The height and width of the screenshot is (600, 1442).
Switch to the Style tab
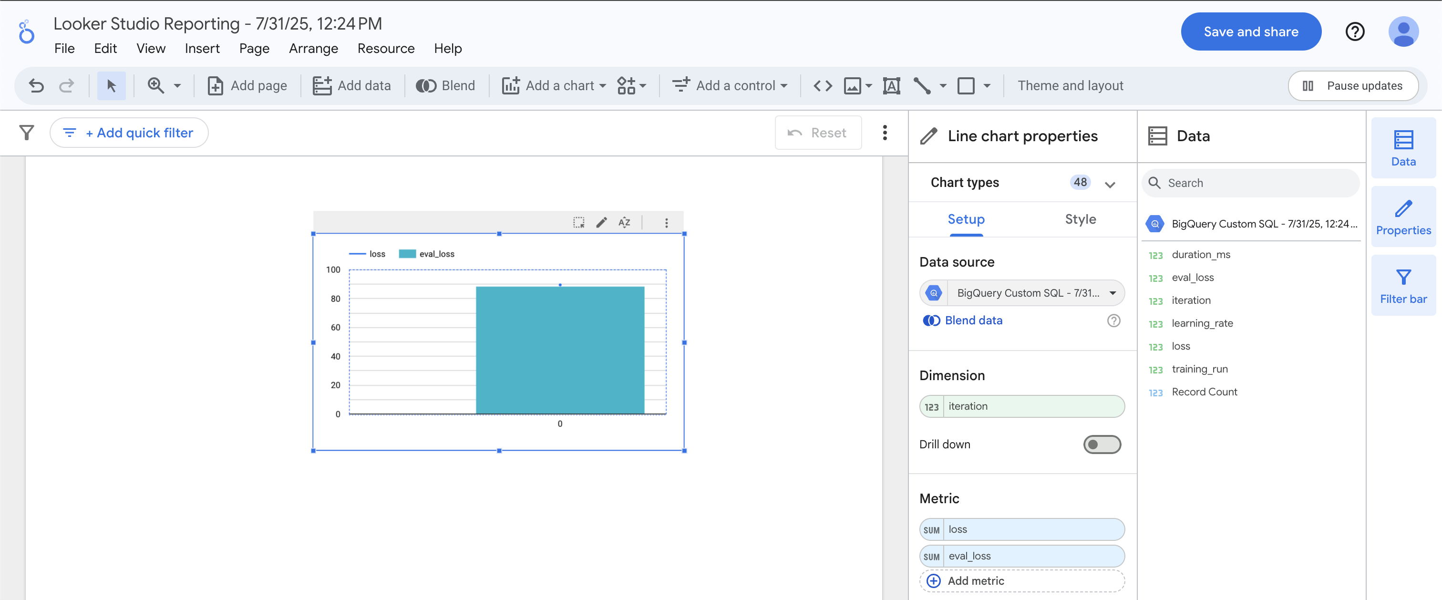pyautogui.click(x=1080, y=219)
